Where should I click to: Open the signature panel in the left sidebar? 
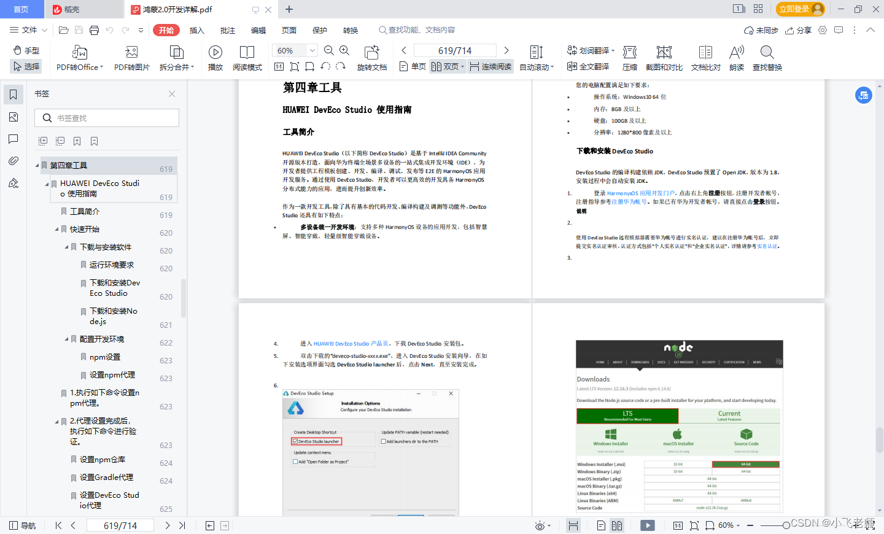[14, 183]
